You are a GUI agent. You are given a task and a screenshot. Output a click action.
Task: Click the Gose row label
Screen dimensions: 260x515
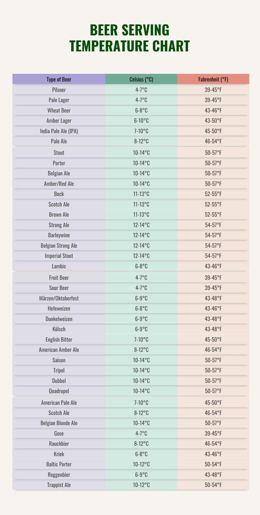tap(59, 434)
